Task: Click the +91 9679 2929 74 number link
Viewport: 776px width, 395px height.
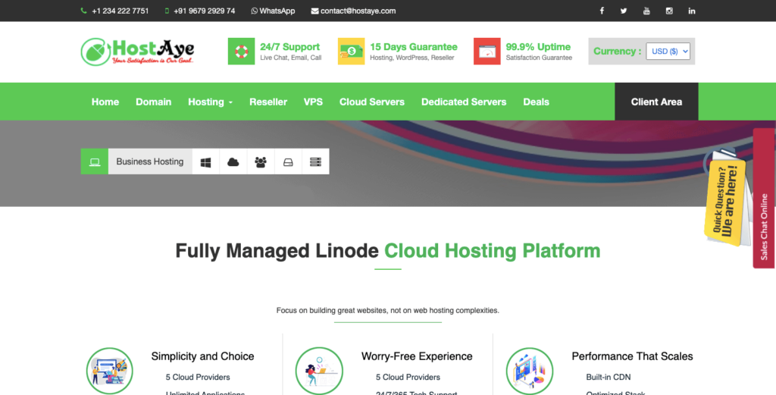Action: coord(205,11)
